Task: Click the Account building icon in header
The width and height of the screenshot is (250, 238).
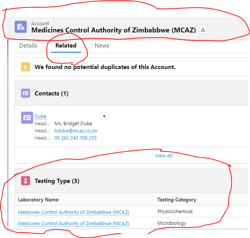Action: 21,27
